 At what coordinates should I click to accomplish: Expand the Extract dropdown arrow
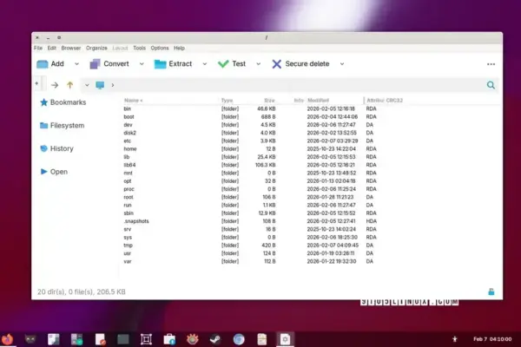[205, 64]
